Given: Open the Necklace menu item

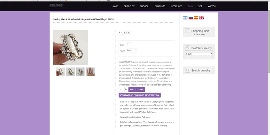Looking at the screenshot, I should pyautogui.click(x=176, y=6).
